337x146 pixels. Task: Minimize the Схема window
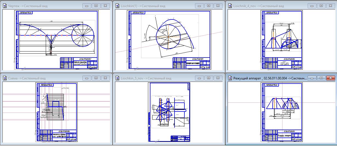click(x=87, y=78)
